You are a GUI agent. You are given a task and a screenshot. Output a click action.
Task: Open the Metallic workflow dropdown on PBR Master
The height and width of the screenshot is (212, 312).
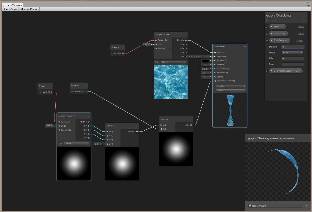point(230,86)
